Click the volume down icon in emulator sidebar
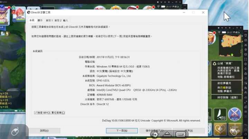The image size is (249, 139). pos(246,69)
